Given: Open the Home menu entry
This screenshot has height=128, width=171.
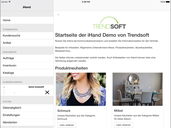Looking at the screenshot, I should (x=27, y=20).
